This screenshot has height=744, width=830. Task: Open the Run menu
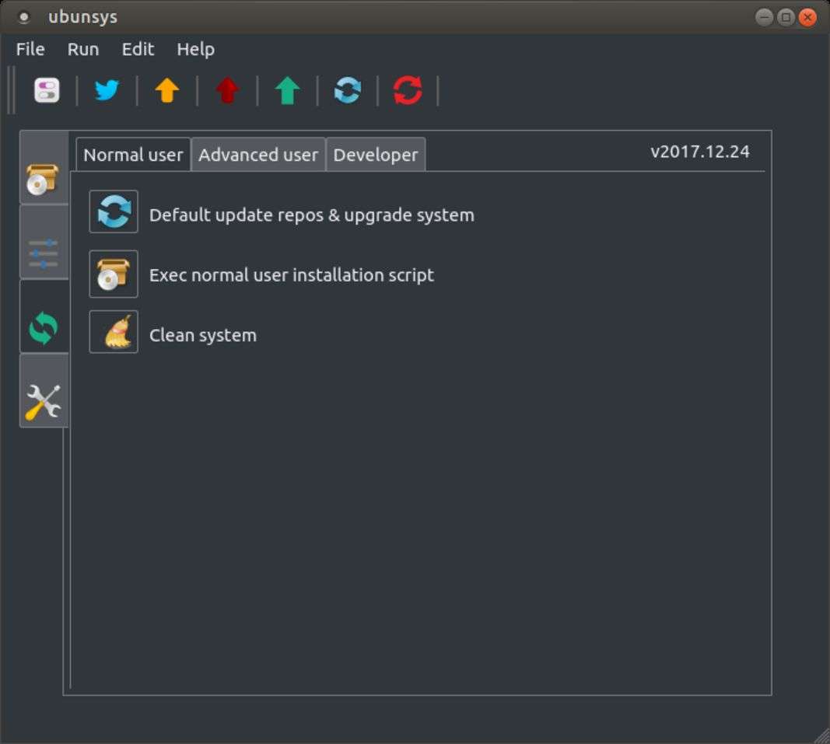pyautogui.click(x=82, y=49)
